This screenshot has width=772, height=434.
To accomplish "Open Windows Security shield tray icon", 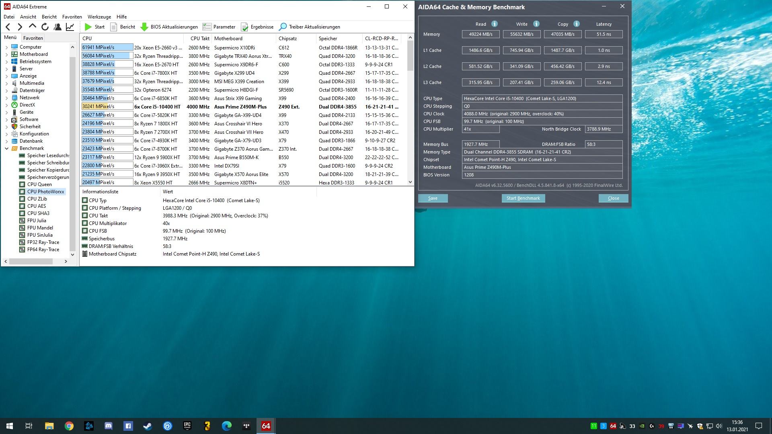I will [x=700, y=426].
